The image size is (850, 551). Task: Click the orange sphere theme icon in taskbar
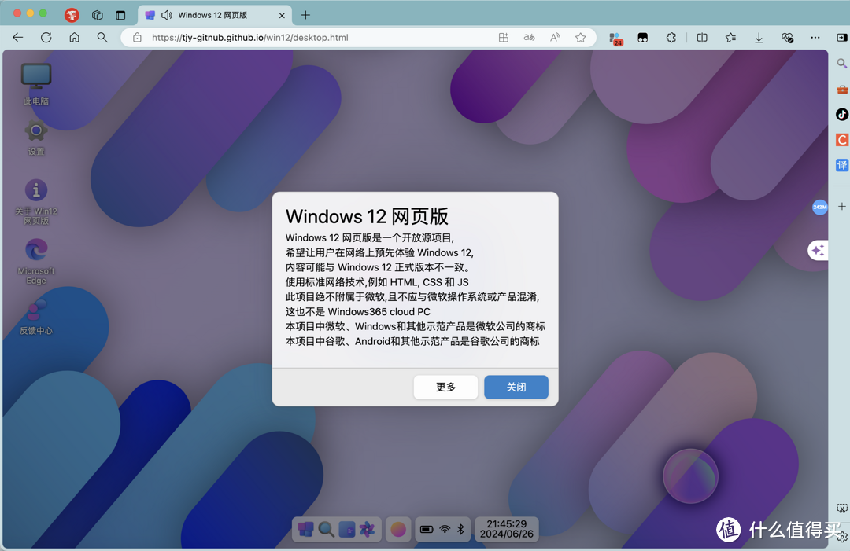coord(398,529)
